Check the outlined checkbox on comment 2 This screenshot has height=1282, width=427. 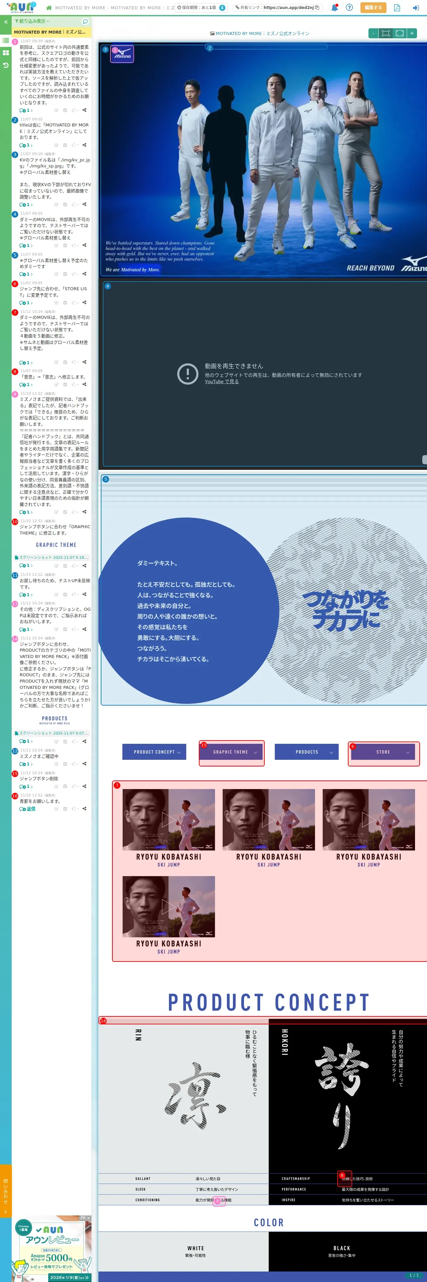(x=56, y=145)
